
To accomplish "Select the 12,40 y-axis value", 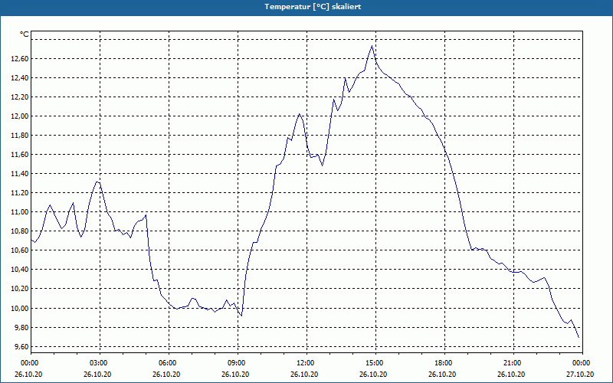I will [x=20, y=78].
